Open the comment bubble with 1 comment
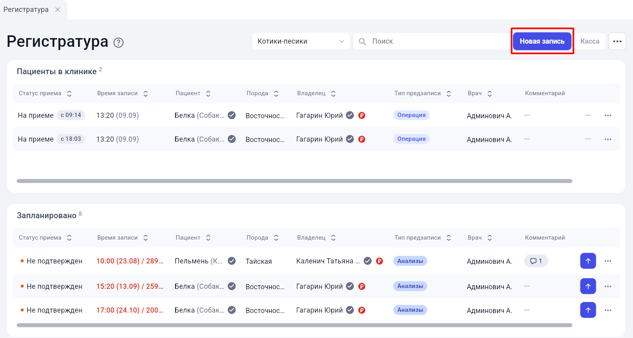The image size is (633, 338). [x=536, y=261]
